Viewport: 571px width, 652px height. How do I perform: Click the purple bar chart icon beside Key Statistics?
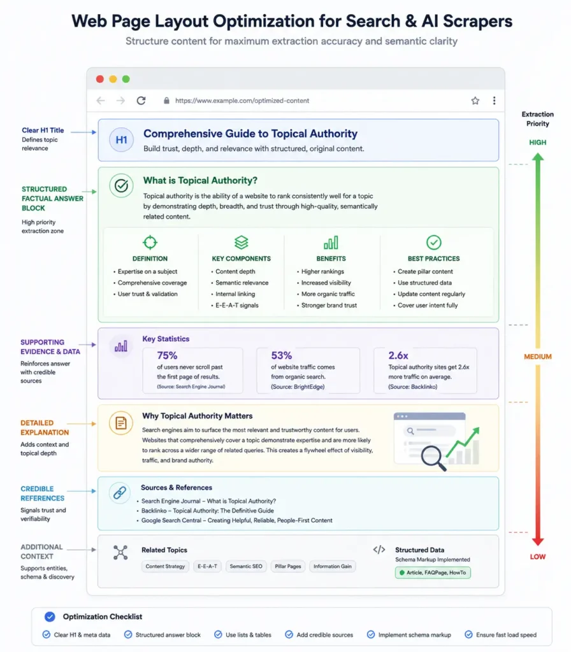121,346
